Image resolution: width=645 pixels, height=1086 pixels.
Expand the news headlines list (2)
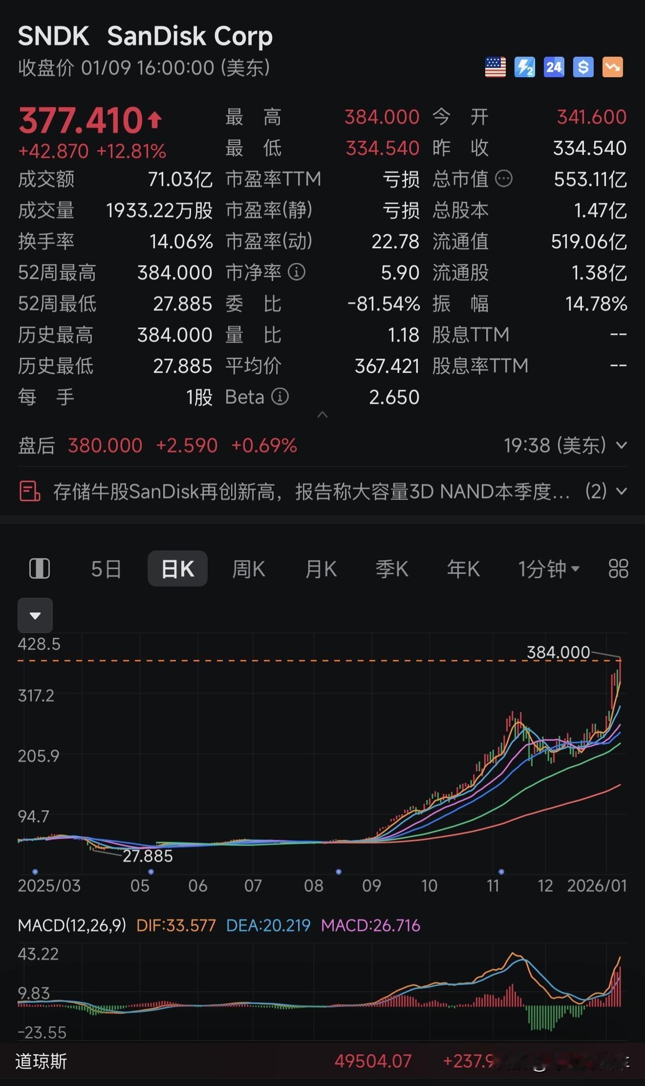point(622,491)
